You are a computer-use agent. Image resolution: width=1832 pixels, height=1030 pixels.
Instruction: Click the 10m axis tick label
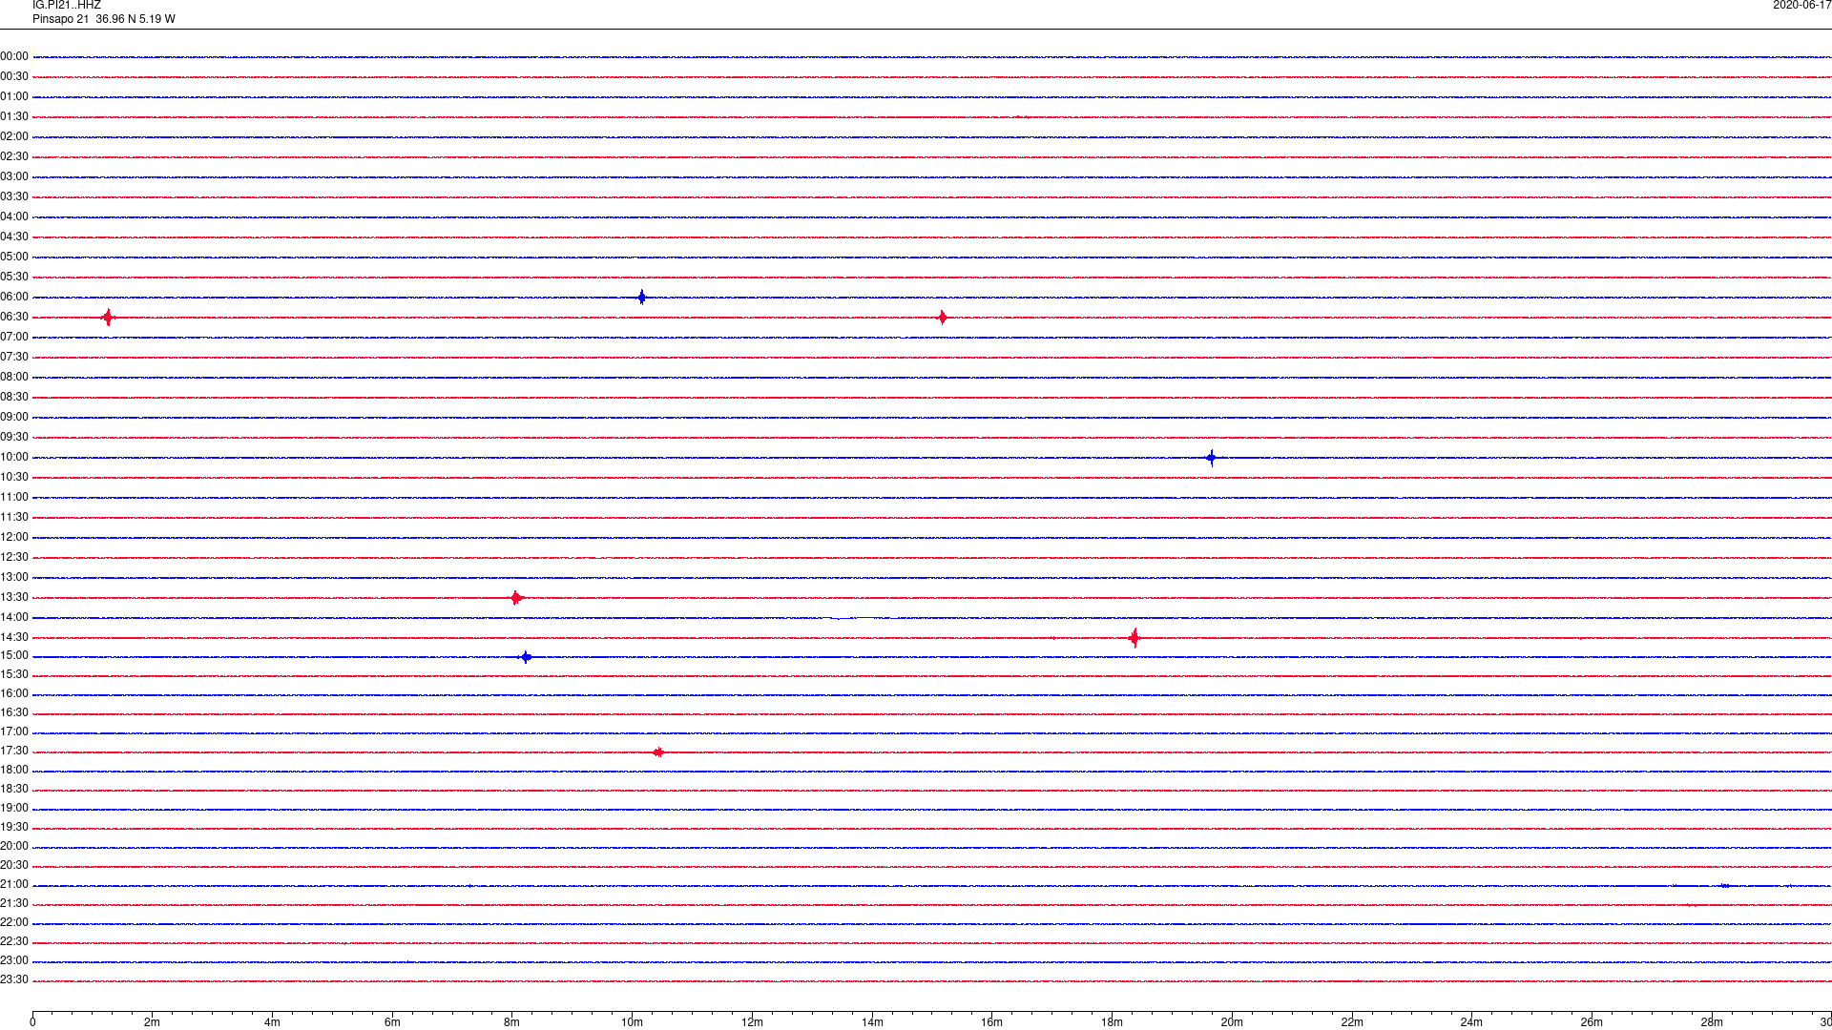pos(632,1022)
